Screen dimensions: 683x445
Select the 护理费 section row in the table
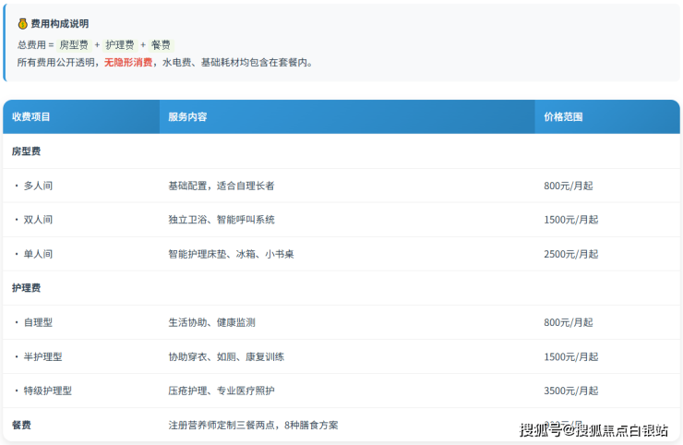[x=27, y=288]
